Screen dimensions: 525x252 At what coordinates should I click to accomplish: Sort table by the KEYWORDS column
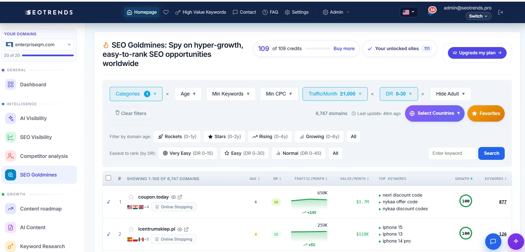tap(495, 179)
